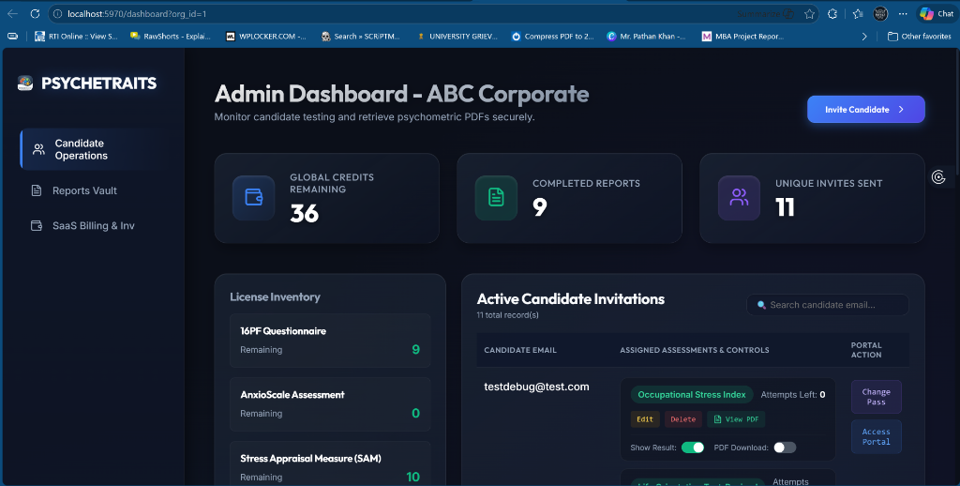Click the Candidate Operations people icon
Viewport: 960px width, 486px height.
(x=38, y=149)
